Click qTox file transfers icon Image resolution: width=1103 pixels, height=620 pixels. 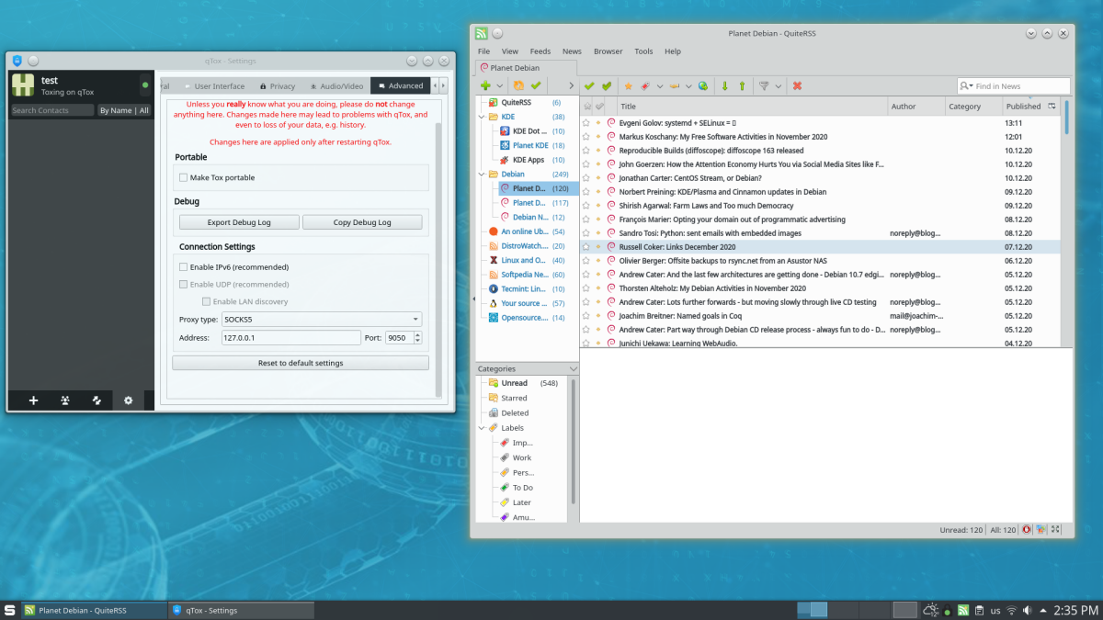(97, 400)
